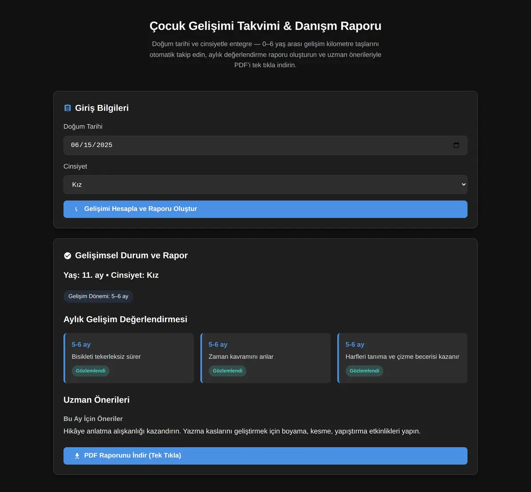Open the Cinsiyet dropdown showing Kız
Screen dimensions: 531x492
tap(265, 185)
